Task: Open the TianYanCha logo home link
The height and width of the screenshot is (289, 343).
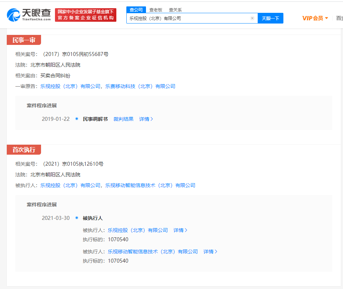Action: 29,15
